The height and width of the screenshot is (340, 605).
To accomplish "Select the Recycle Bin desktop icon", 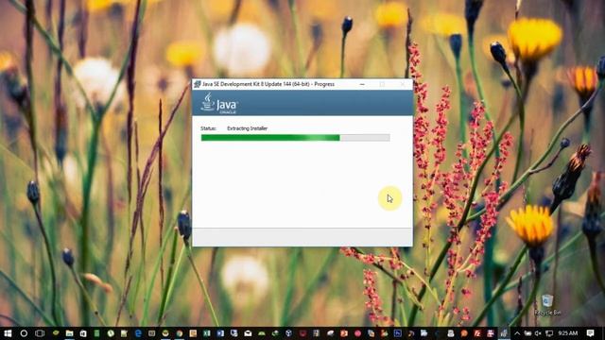I will [547, 305].
